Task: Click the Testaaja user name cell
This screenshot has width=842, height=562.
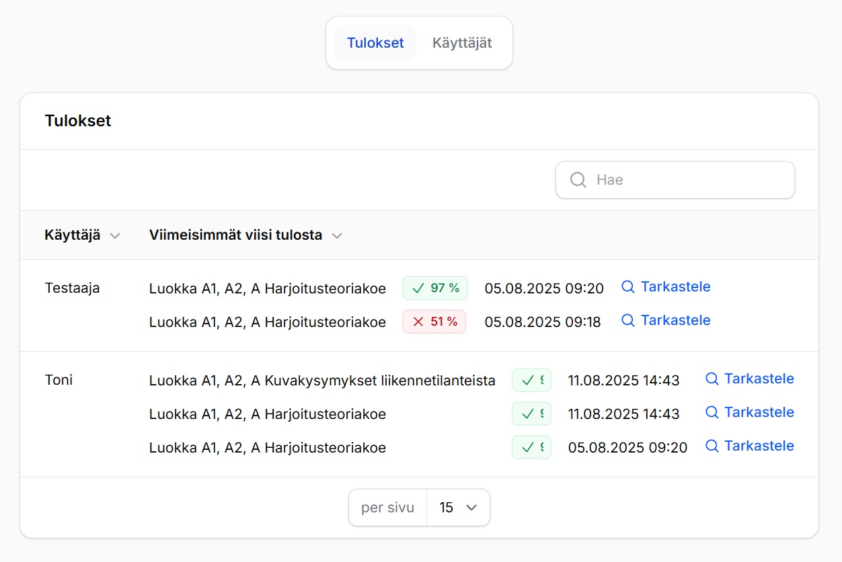Action: click(72, 288)
